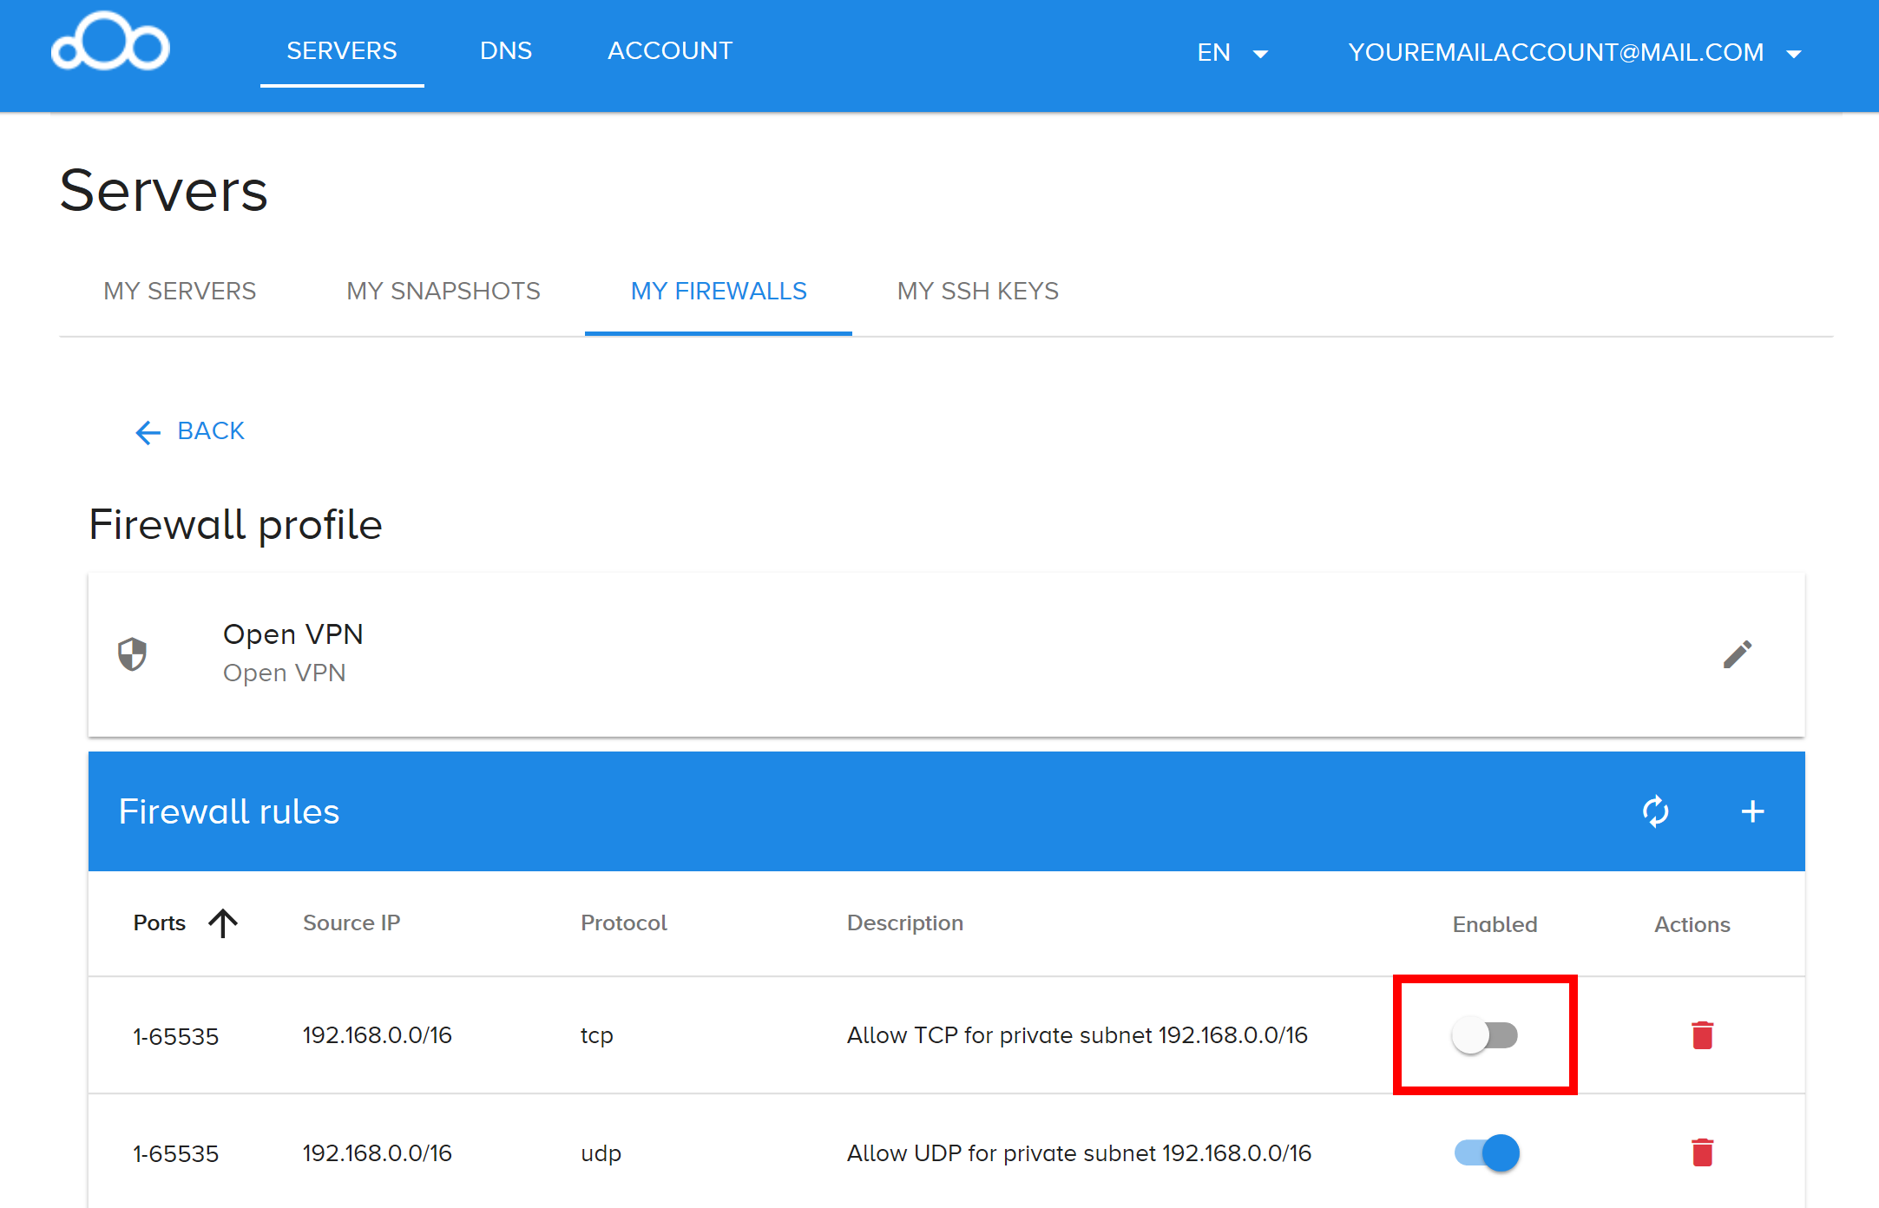
Task: Disable the UDP private subnet rule toggle
Action: point(1487,1152)
